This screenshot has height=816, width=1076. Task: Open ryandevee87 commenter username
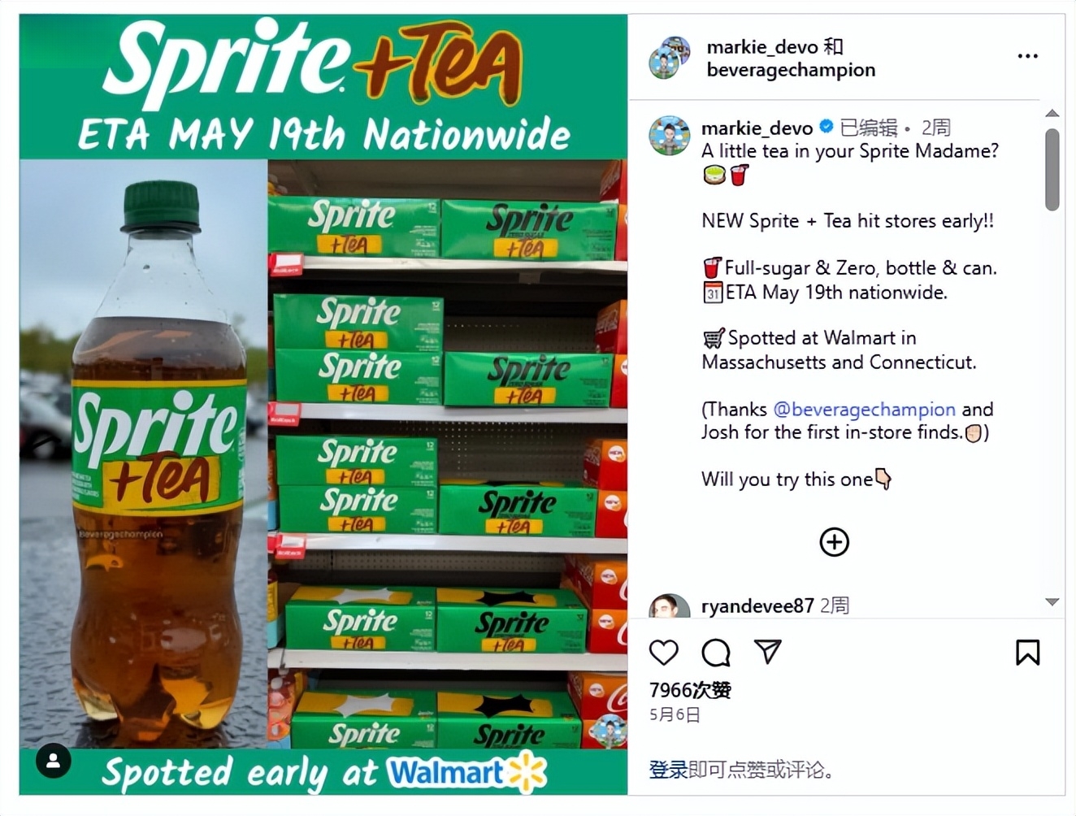pyautogui.click(x=757, y=606)
